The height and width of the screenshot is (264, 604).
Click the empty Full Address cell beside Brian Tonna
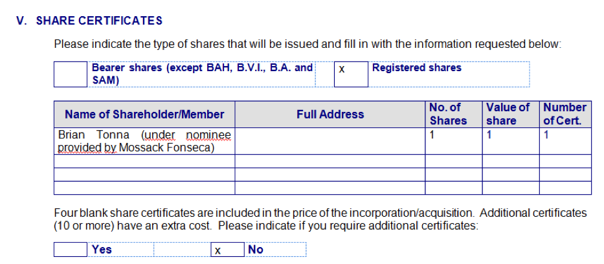click(330, 141)
